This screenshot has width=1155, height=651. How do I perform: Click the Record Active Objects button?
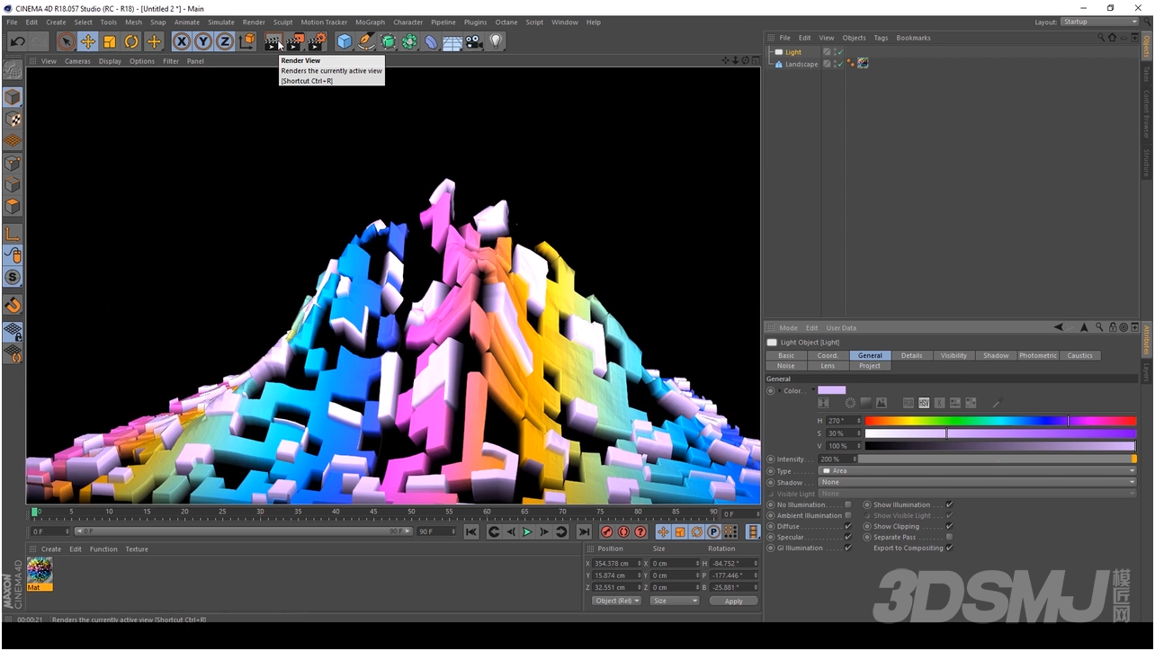click(606, 532)
